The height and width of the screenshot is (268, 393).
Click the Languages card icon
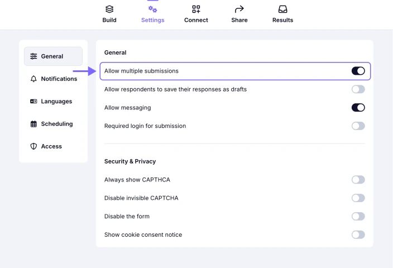33,102
